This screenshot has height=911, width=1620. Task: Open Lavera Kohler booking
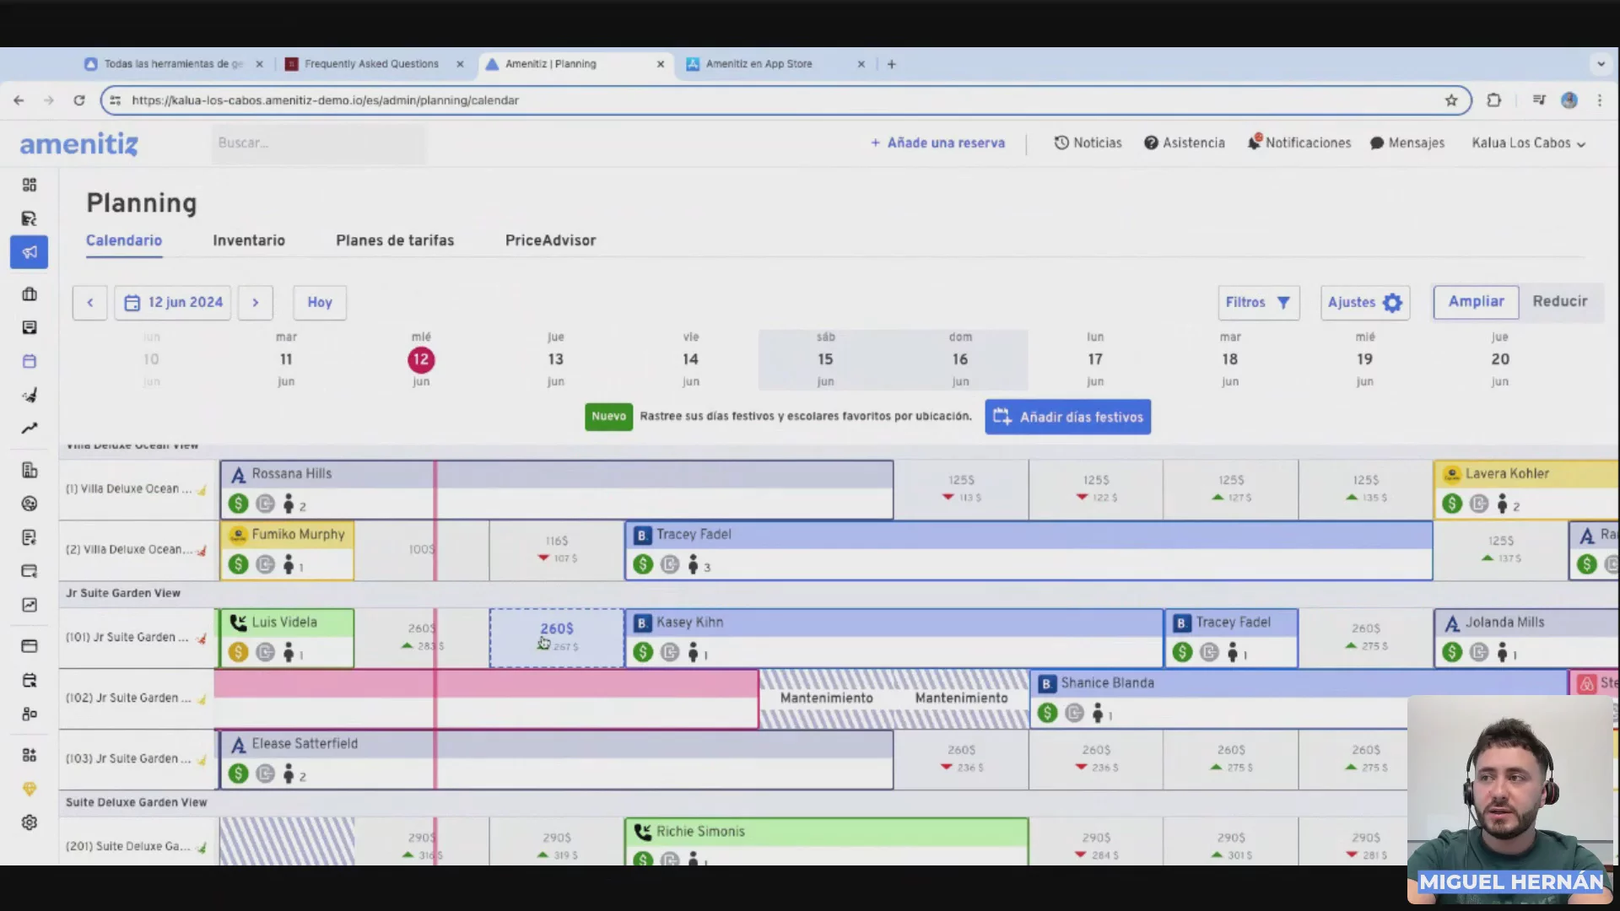point(1525,489)
